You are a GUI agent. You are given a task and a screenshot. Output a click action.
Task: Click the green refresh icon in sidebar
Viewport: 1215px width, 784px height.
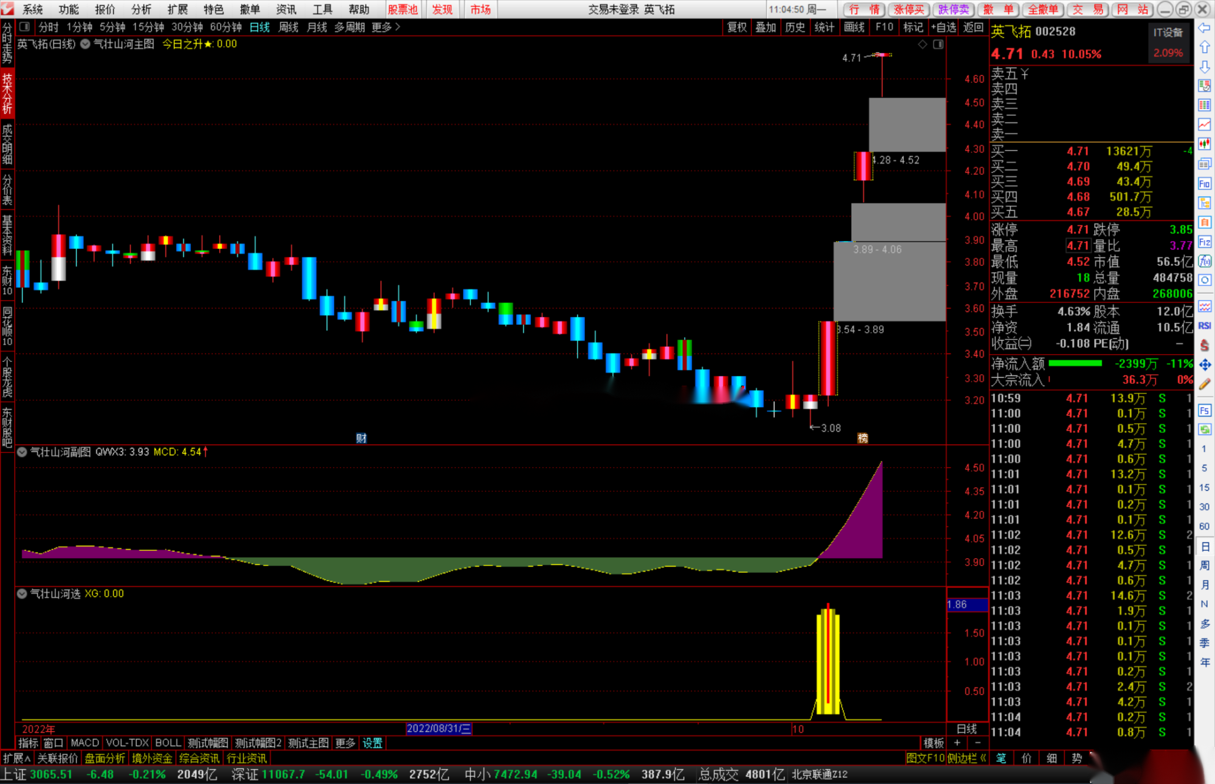1205,429
